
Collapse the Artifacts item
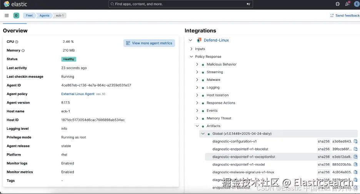[197, 126]
